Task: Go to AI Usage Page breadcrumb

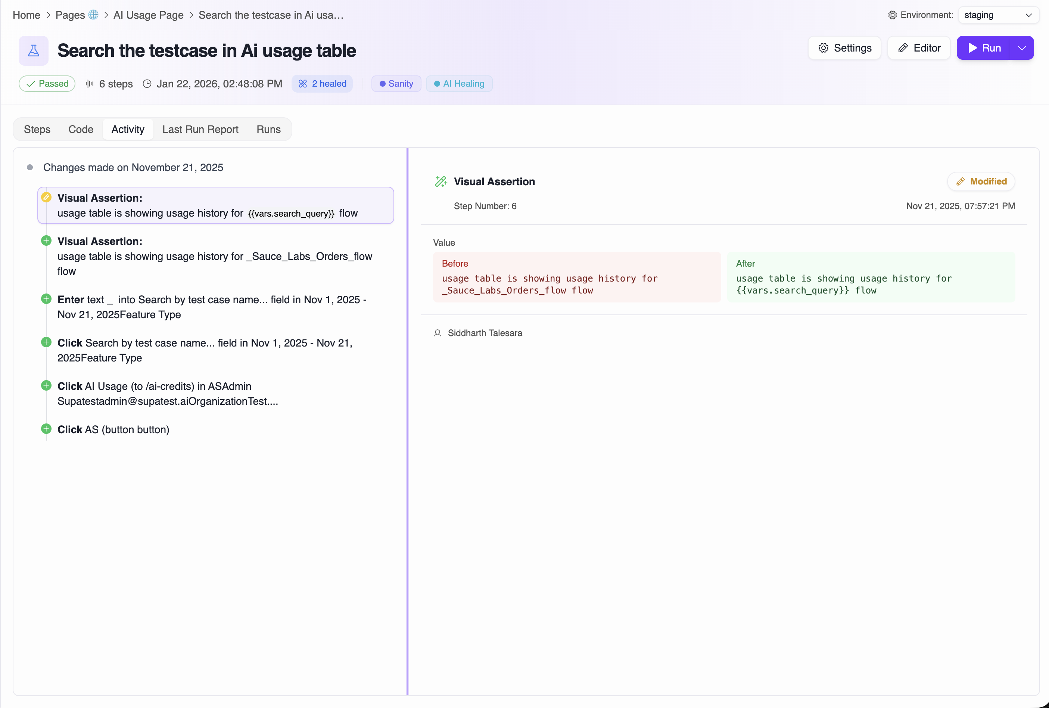Action: [x=148, y=15]
